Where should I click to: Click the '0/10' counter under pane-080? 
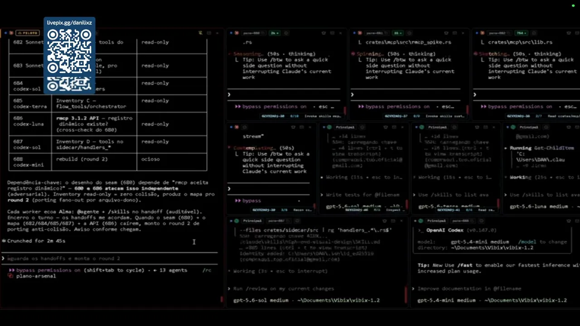click(x=294, y=116)
